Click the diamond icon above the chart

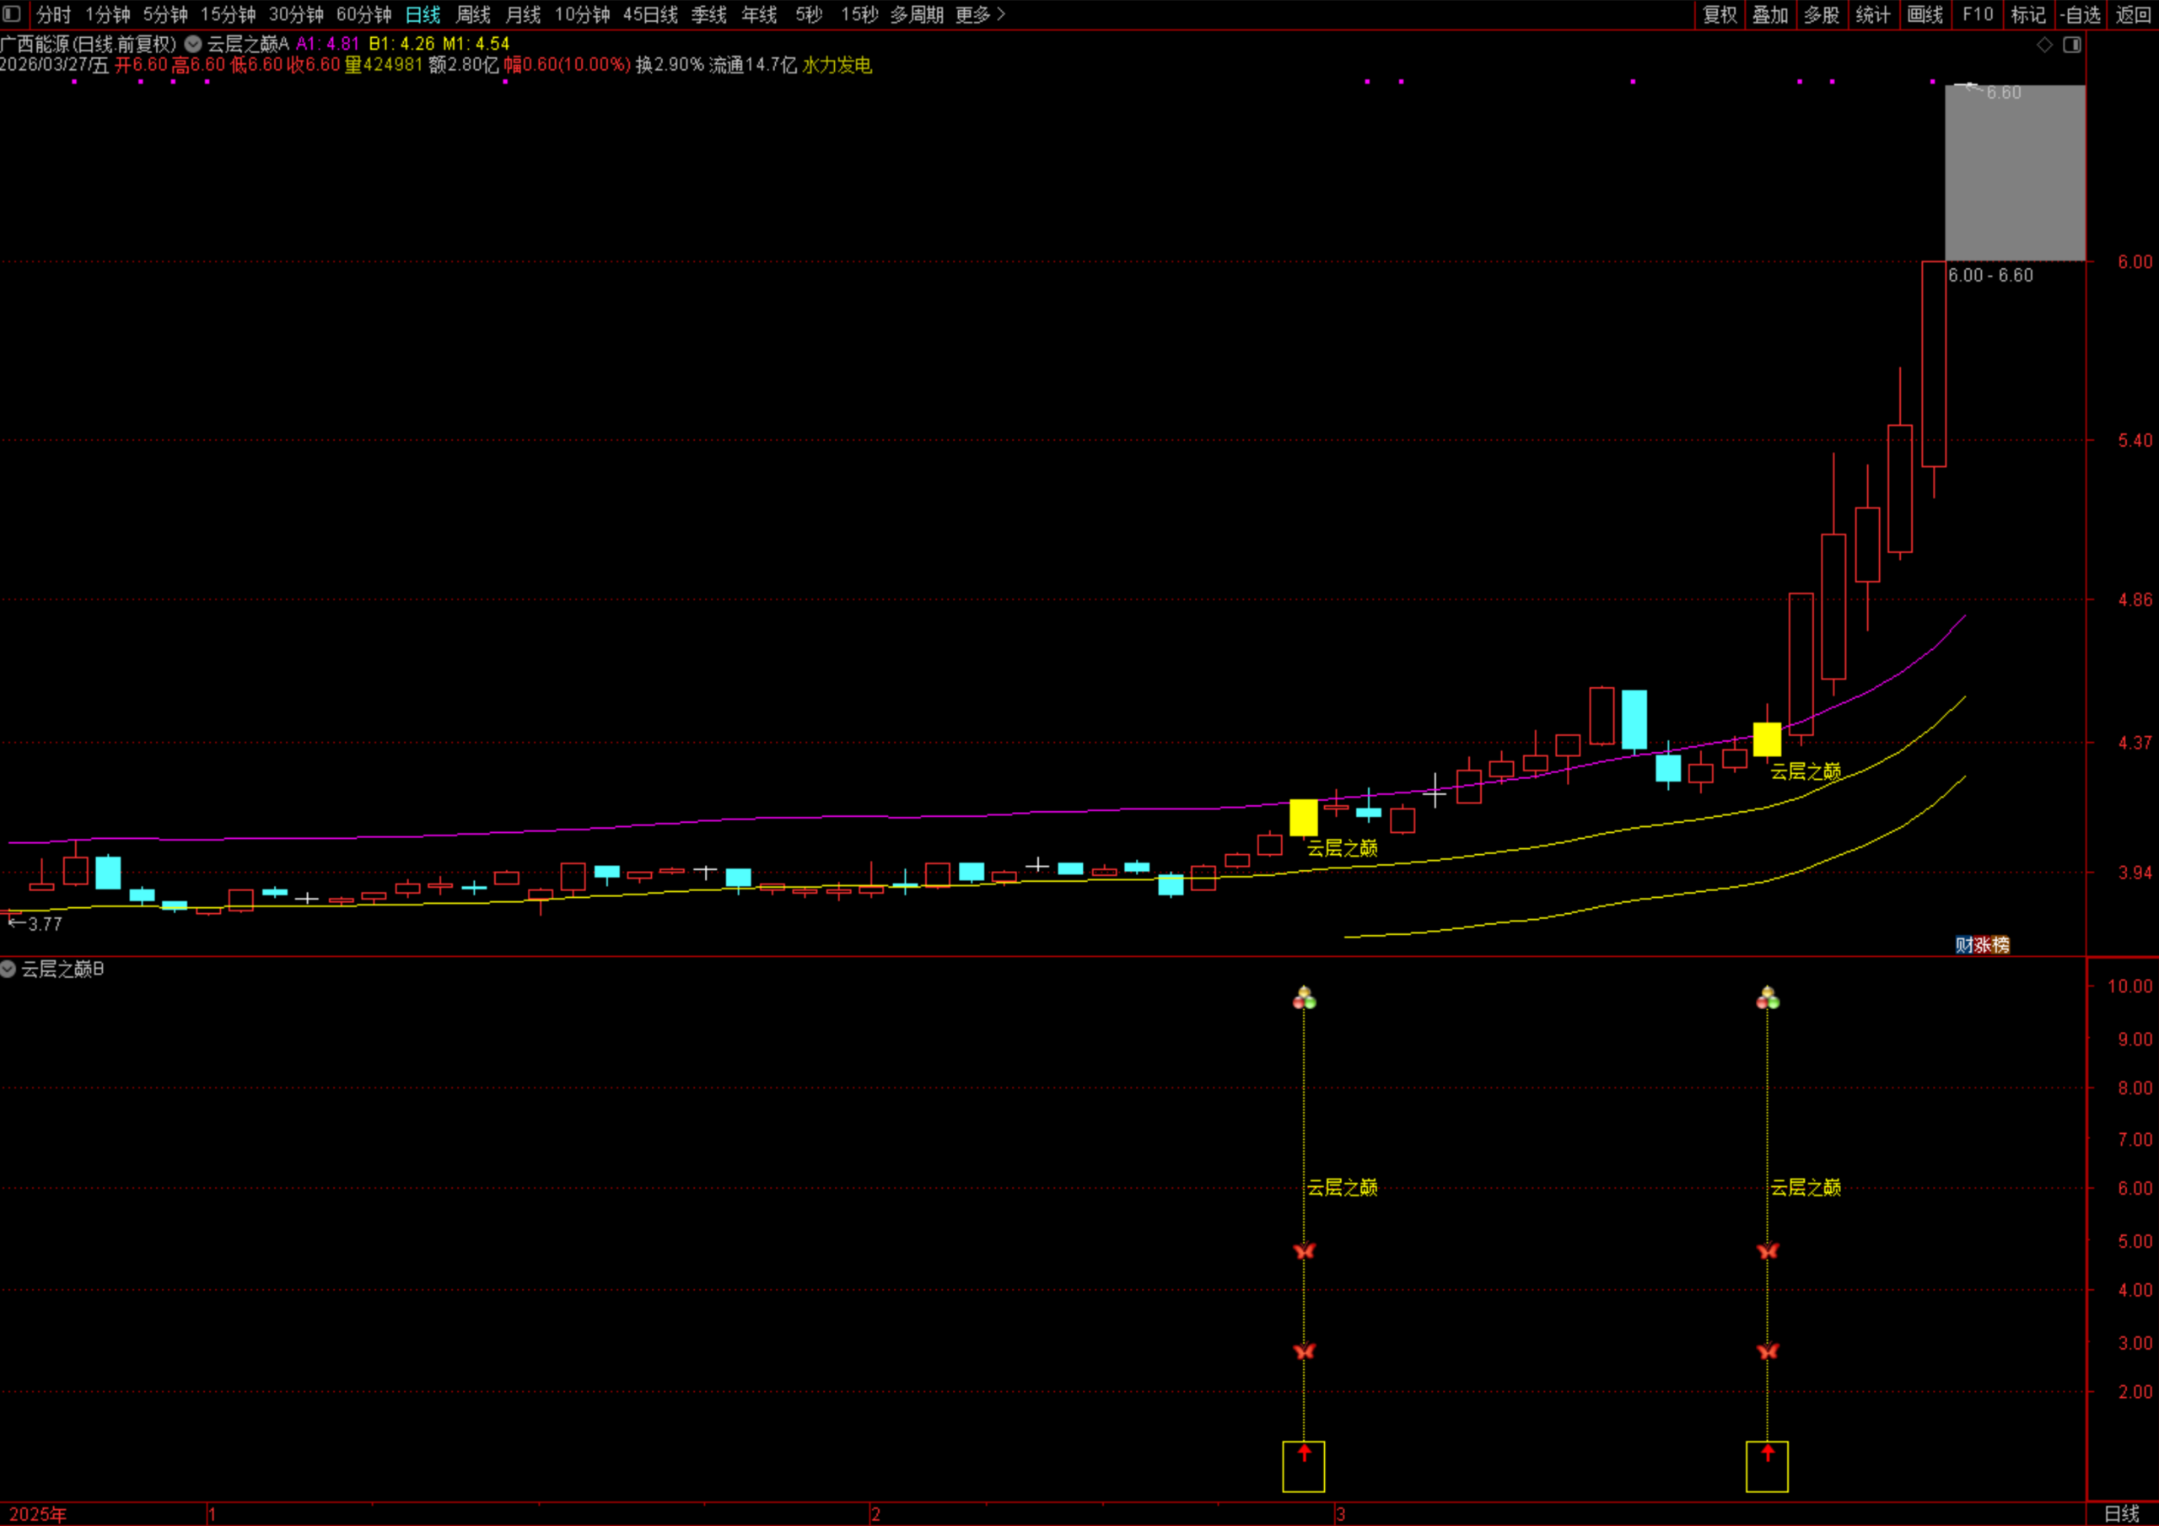coord(2044,46)
